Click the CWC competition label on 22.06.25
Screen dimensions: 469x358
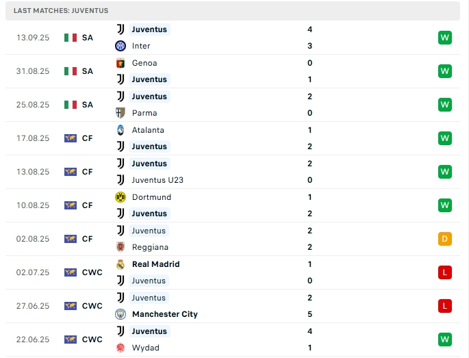92,340
